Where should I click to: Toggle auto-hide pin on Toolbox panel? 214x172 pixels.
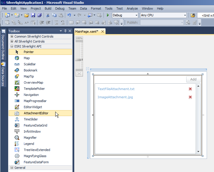pyautogui.click(x=65, y=31)
